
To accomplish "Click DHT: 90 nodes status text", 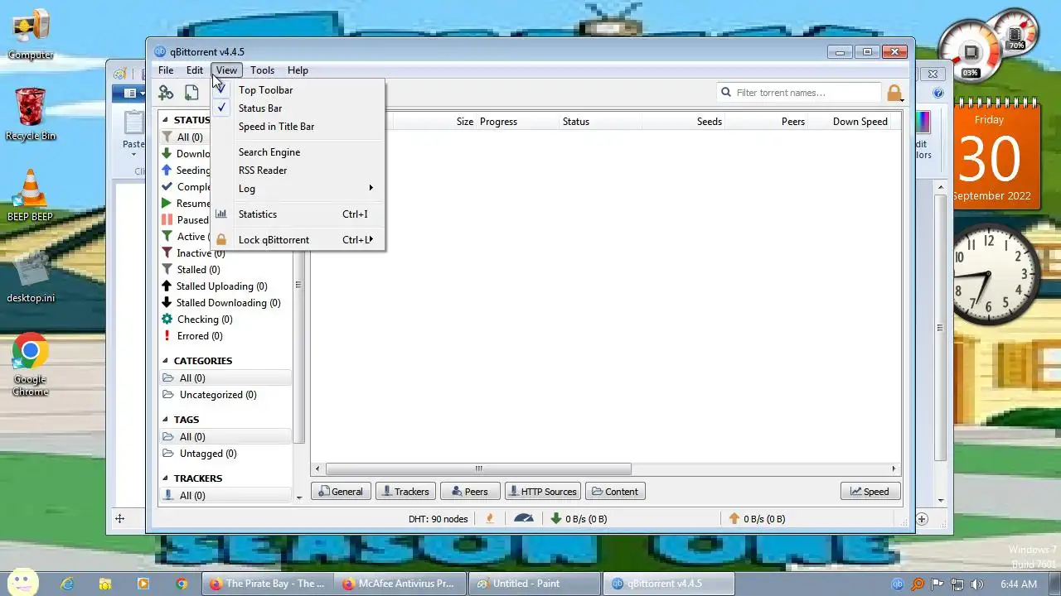I will (438, 519).
